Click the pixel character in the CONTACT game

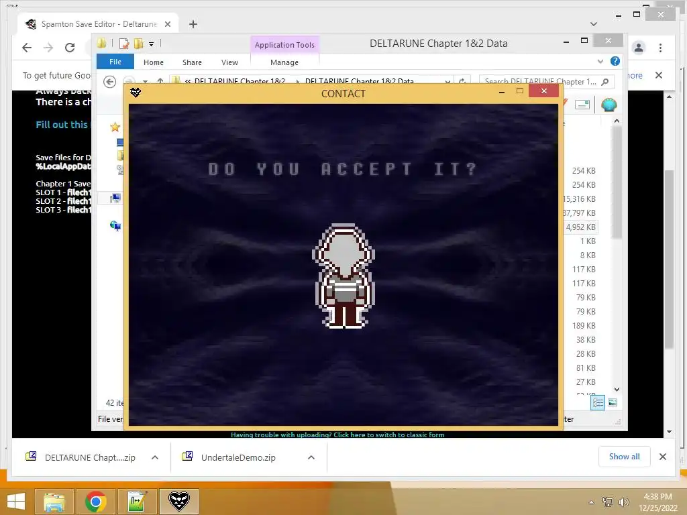(343, 276)
